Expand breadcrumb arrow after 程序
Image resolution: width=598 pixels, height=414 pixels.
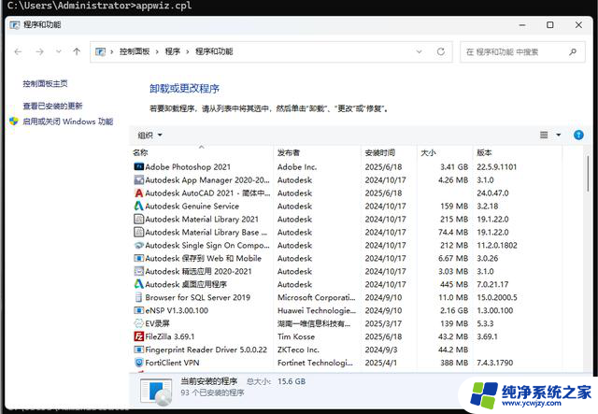[x=187, y=51]
